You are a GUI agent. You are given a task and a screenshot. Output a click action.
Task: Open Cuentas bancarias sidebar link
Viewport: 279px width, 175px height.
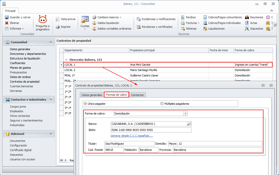click(21, 86)
